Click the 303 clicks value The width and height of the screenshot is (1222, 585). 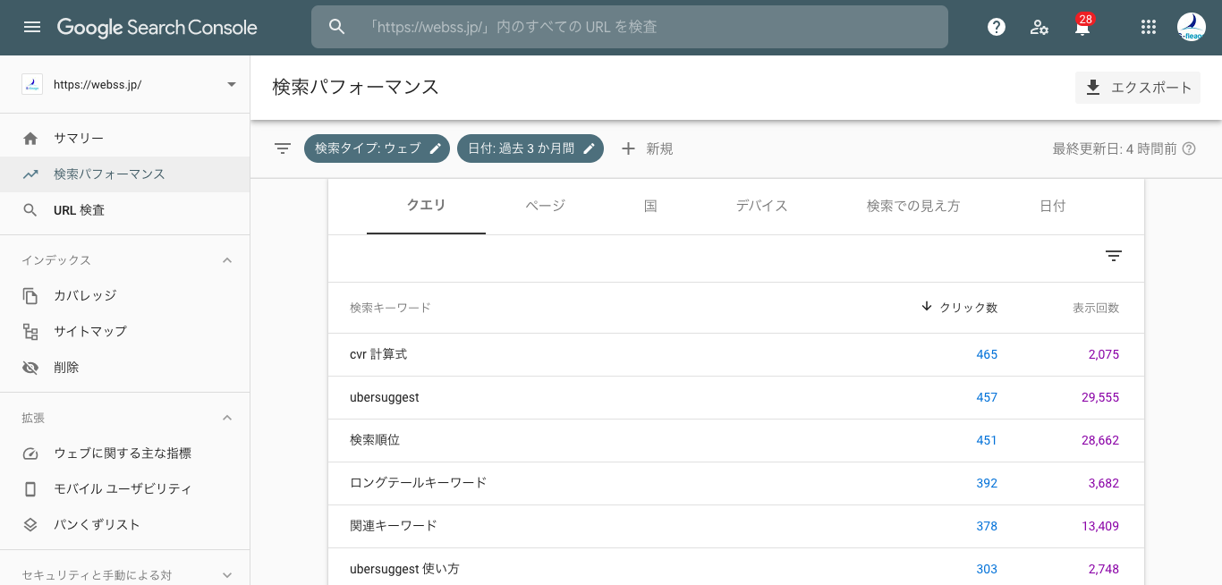click(987, 570)
